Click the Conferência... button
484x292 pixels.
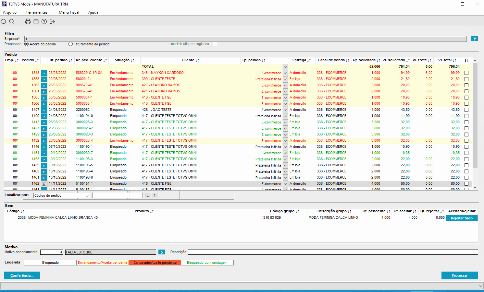click(22, 275)
